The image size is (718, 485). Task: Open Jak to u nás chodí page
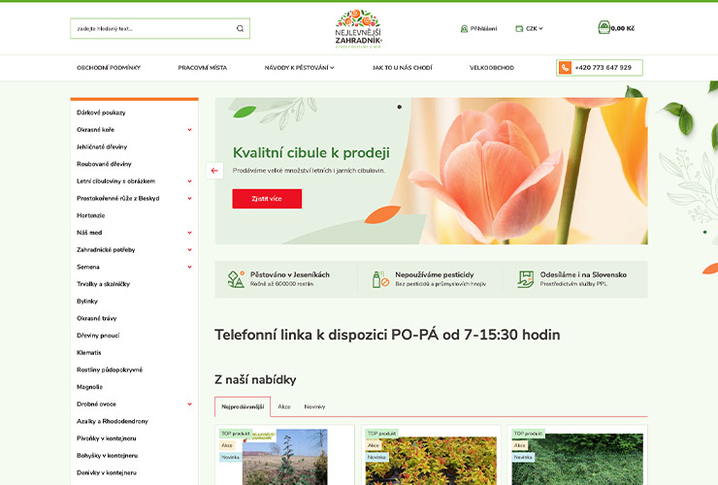(x=402, y=68)
